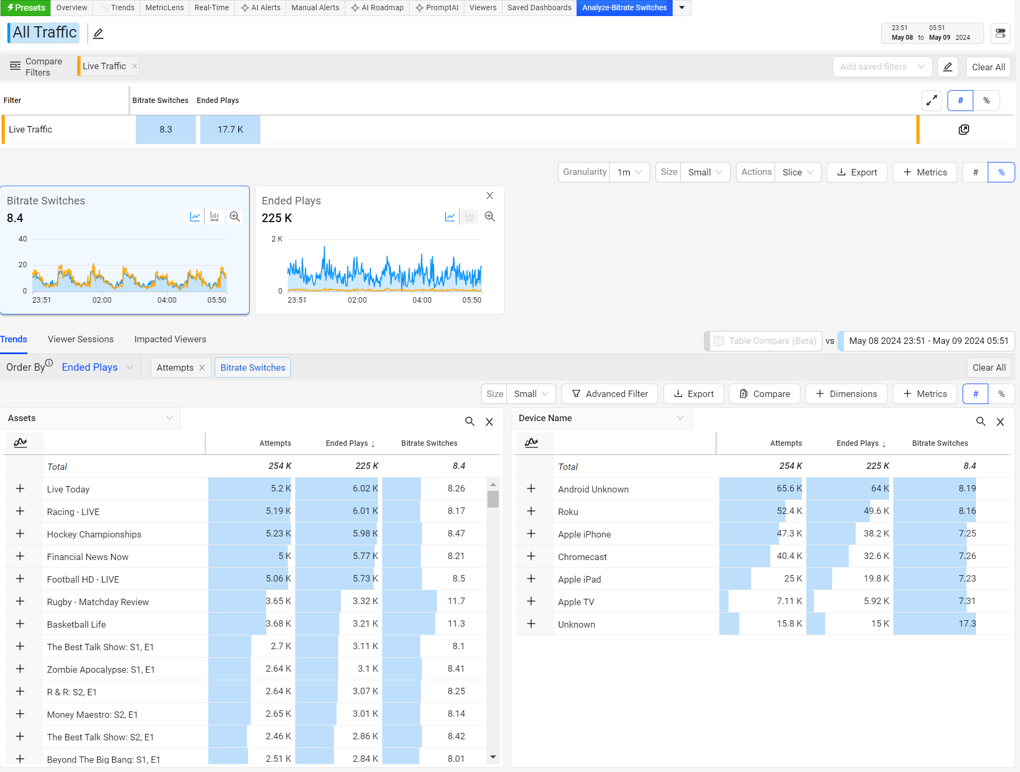Click the Order By info icon
Screen dimensions: 1020x772
tap(49, 363)
